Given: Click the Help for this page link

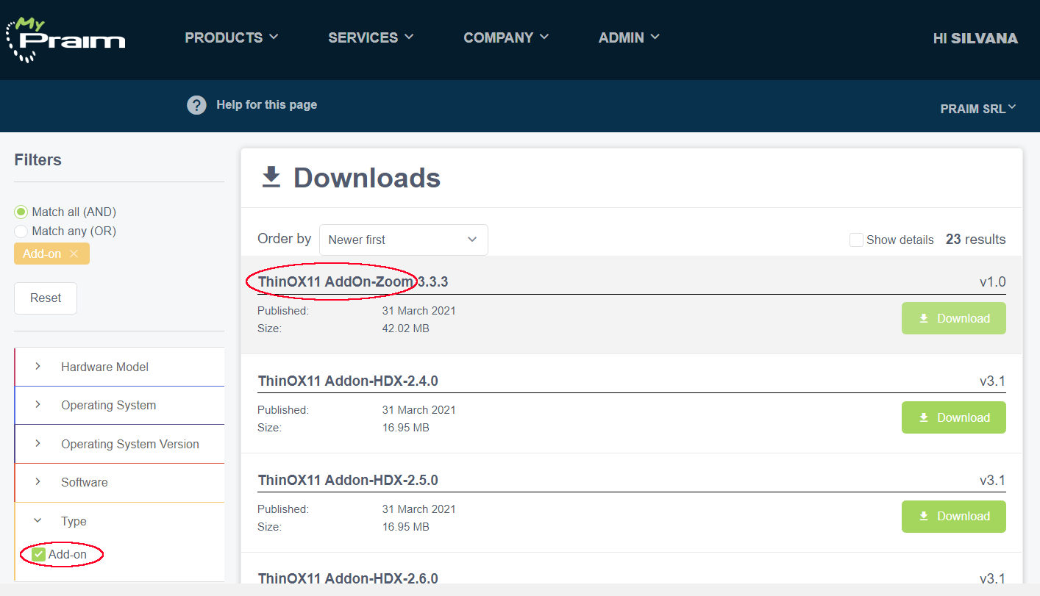Looking at the screenshot, I should [266, 105].
